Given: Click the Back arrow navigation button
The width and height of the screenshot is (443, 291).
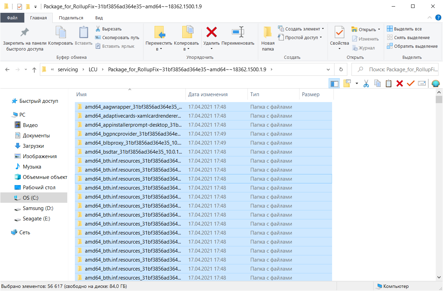Looking at the screenshot, I should point(7,70).
